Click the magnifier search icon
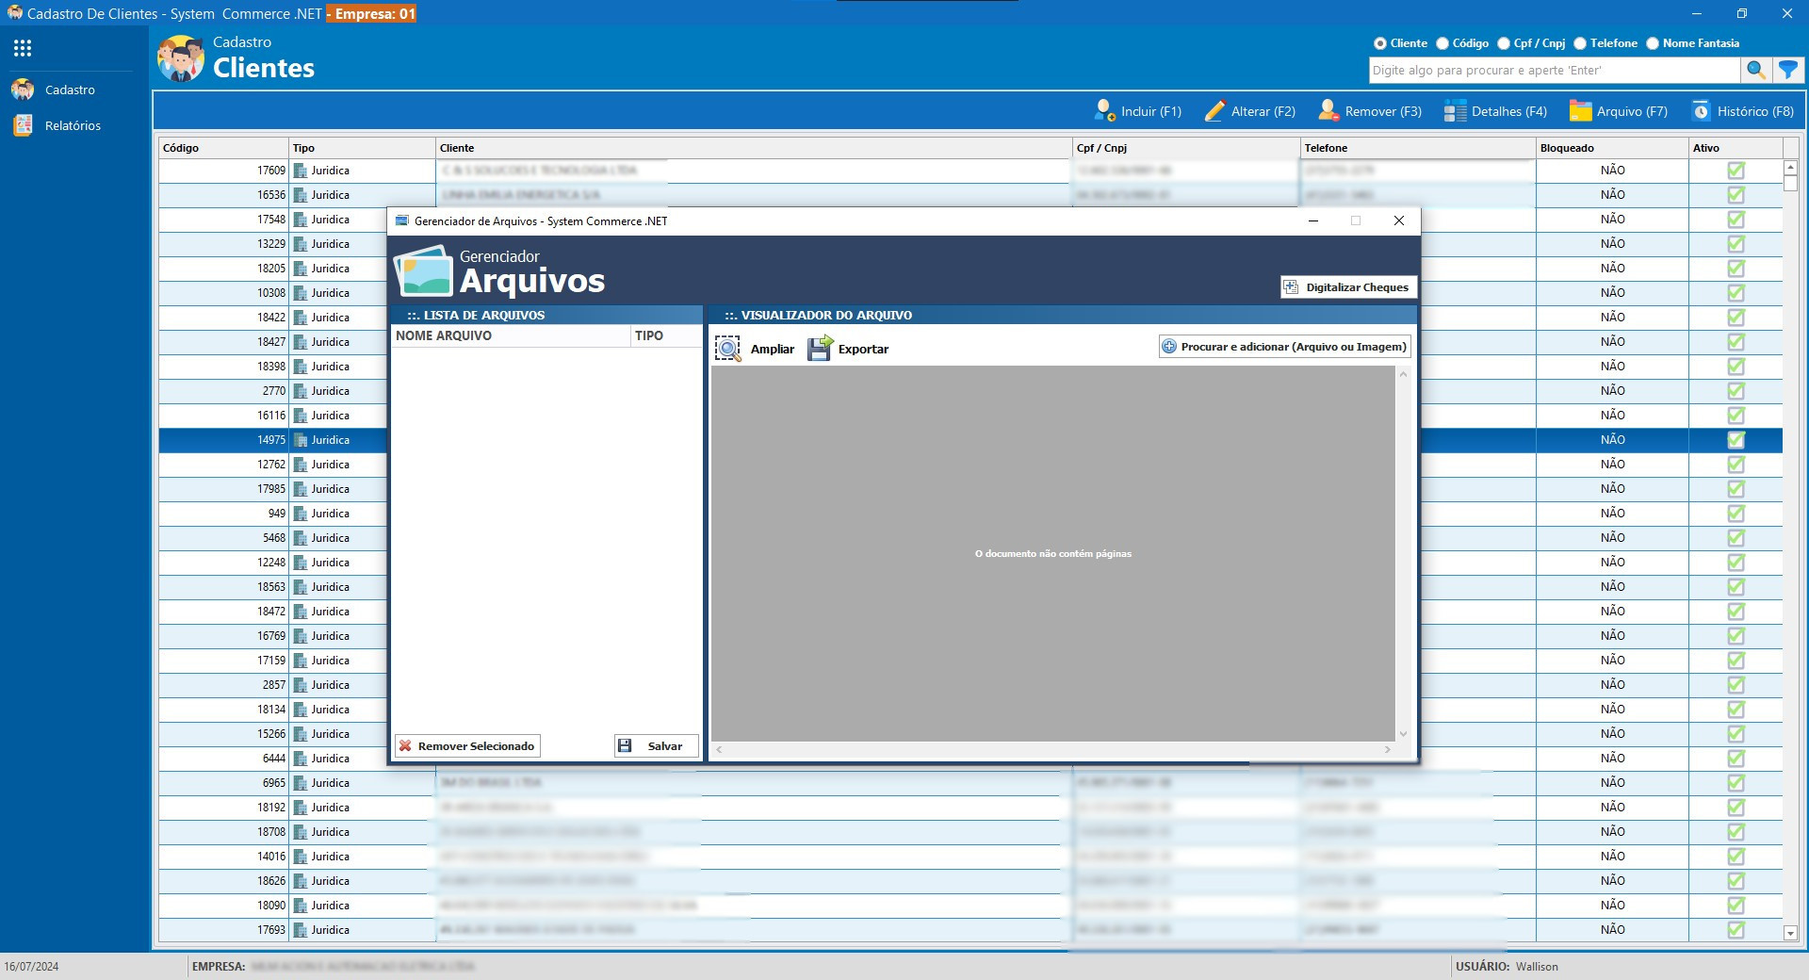This screenshot has height=980, width=1809. tap(1755, 70)
